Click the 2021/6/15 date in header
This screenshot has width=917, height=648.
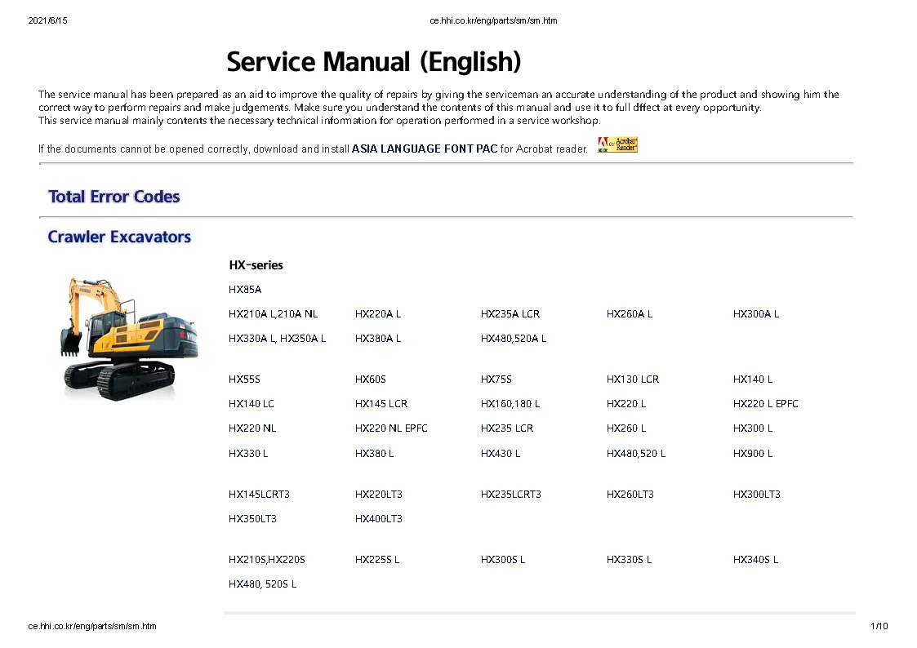coord(47,20)
